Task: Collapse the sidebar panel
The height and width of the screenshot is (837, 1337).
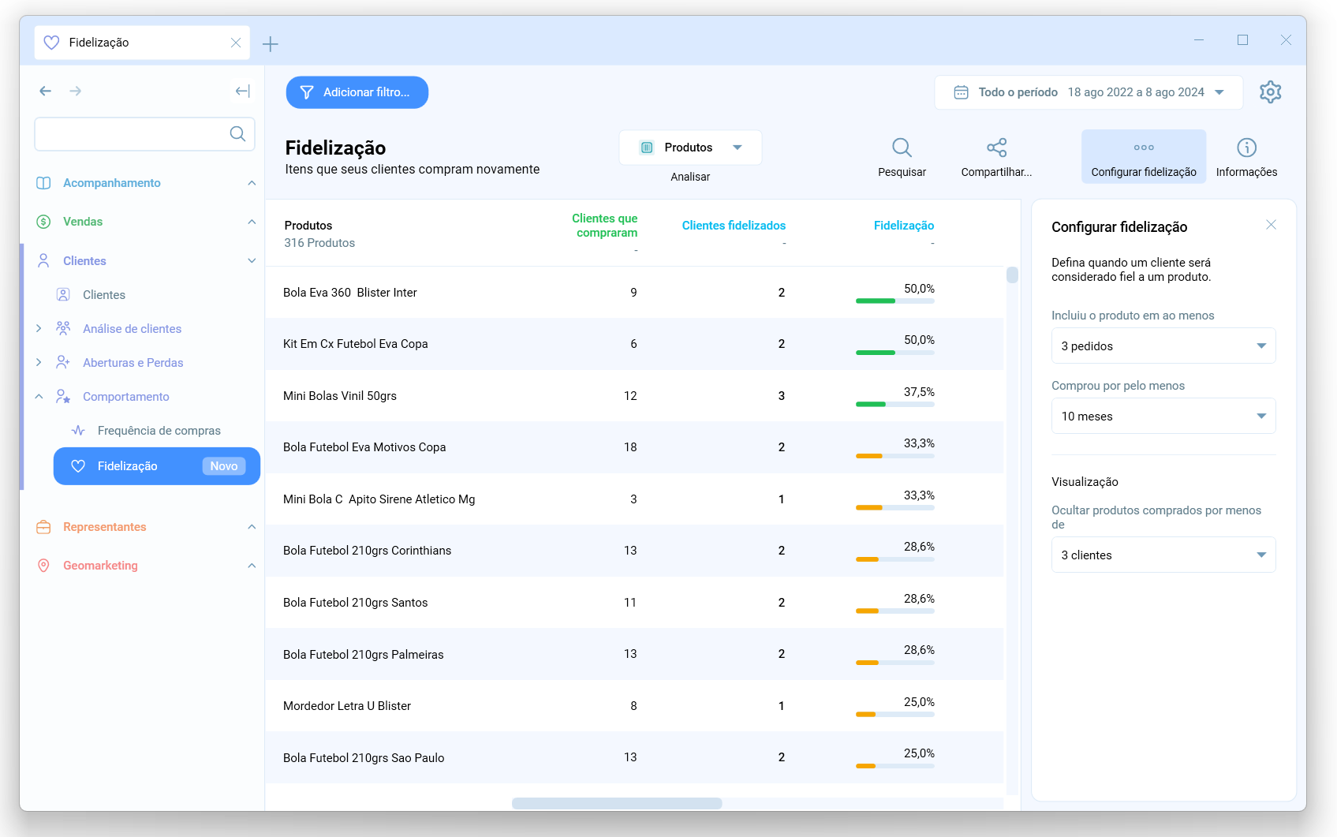Action: tap(243, 92)
